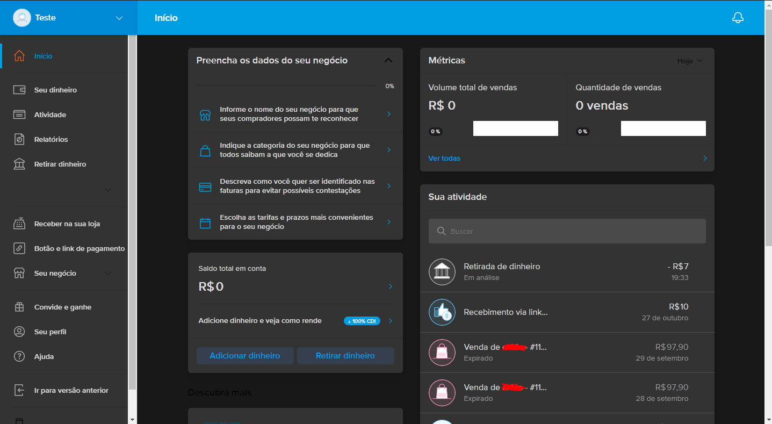Click the card icon beside faturas step
Image resolution: width=772 pixels, height=424 pixels.
coord(205,187)
